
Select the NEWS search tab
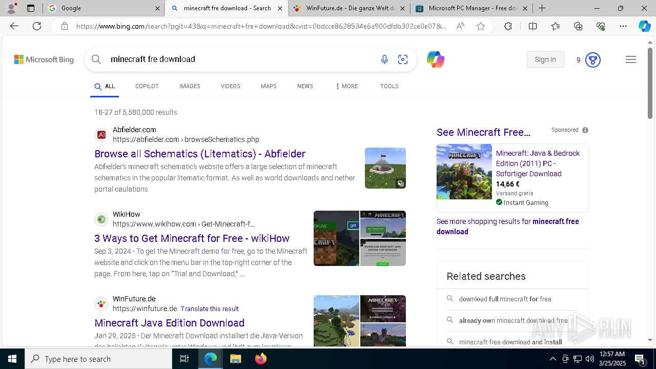(305, 86)
